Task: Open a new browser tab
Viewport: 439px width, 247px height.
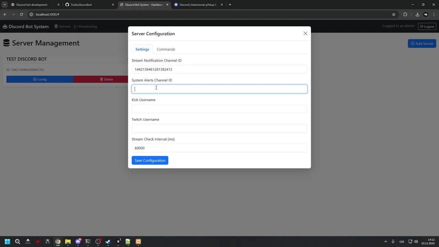Action: (230, 5)
